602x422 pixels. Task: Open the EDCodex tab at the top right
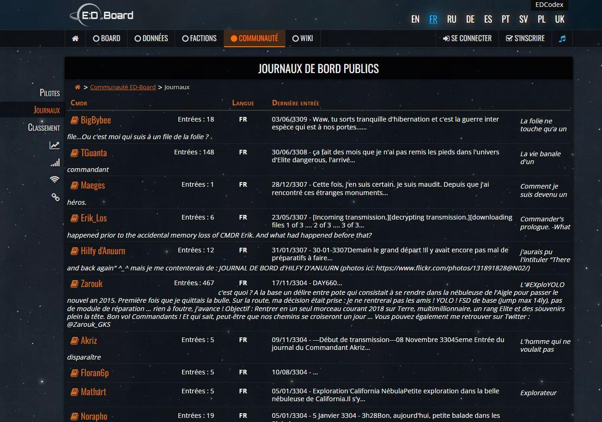coord(549,5)
